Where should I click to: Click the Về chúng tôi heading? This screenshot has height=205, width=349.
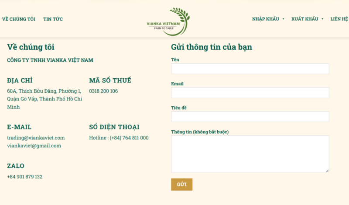click(x=31, y=47)
